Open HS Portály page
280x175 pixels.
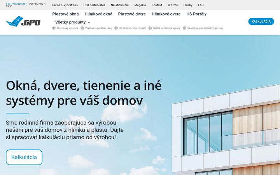(x=196, y=14)
